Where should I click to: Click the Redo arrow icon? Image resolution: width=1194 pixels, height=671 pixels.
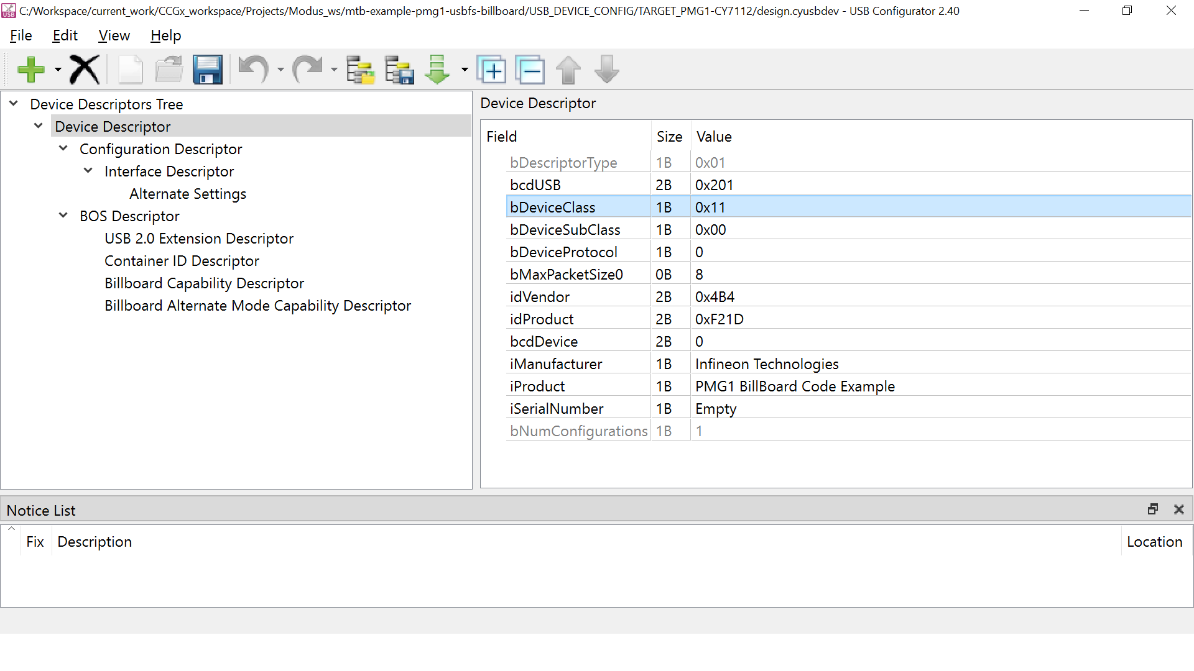coord(307,70)
